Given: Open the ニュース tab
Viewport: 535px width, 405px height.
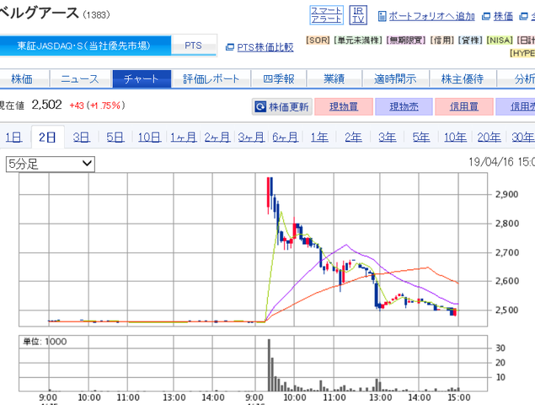Looking at the screenshot, I should tap(80, 79).
